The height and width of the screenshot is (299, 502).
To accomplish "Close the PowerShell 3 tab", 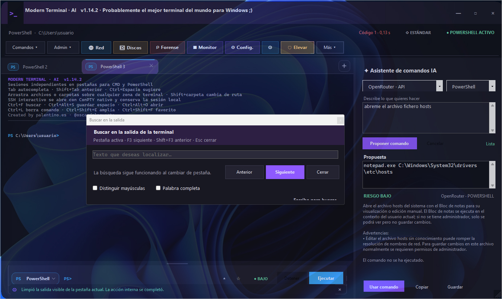I will tap(151, 66).
